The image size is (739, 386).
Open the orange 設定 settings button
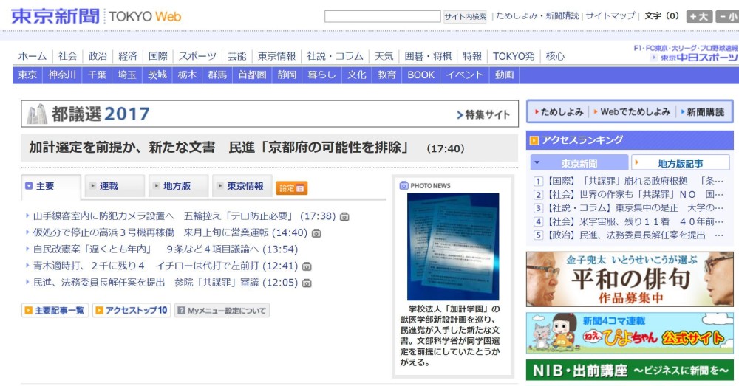coord(291,188)
